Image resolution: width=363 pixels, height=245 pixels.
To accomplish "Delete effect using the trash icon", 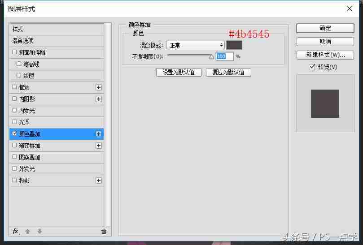I will point(104,231).
